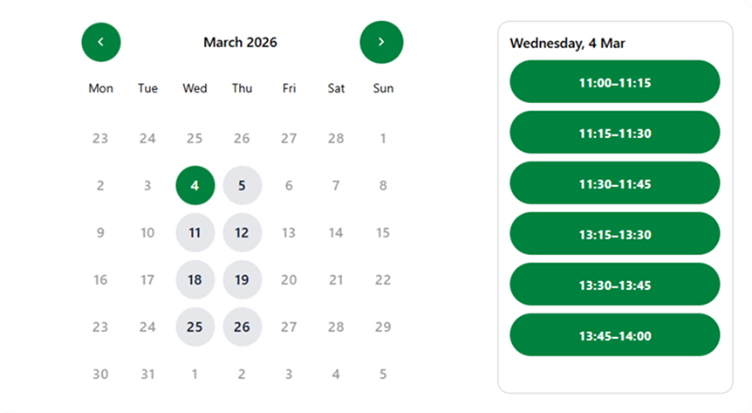Image resolution: width=752 pixels, height=413 pixels.
Task: Click on March 18
Action: [195, 279]
